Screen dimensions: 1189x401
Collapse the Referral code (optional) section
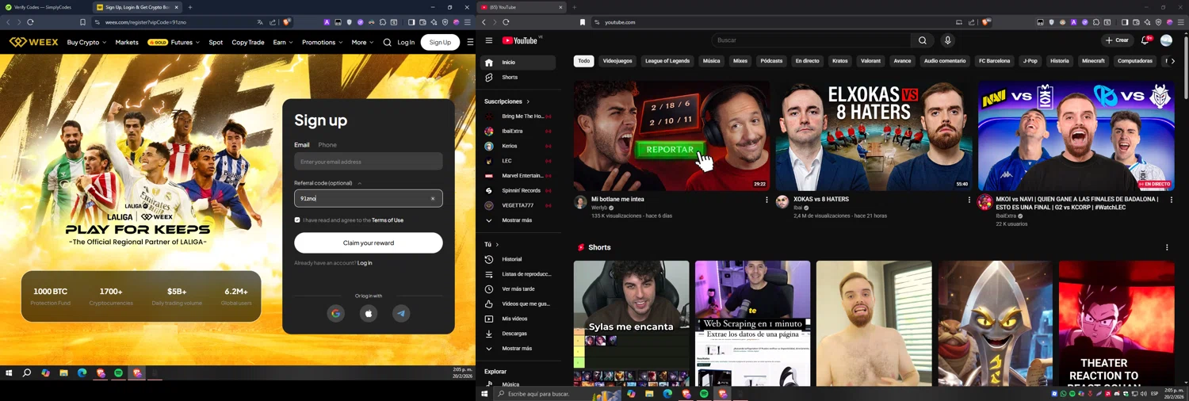click(x=359, y=183)
